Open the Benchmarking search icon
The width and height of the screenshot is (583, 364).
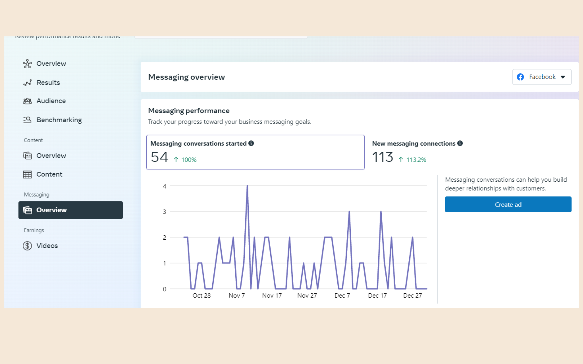(27, 120)
